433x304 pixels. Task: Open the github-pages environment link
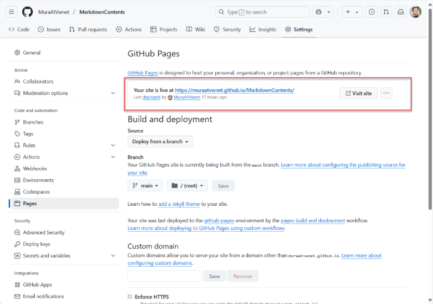219,220
